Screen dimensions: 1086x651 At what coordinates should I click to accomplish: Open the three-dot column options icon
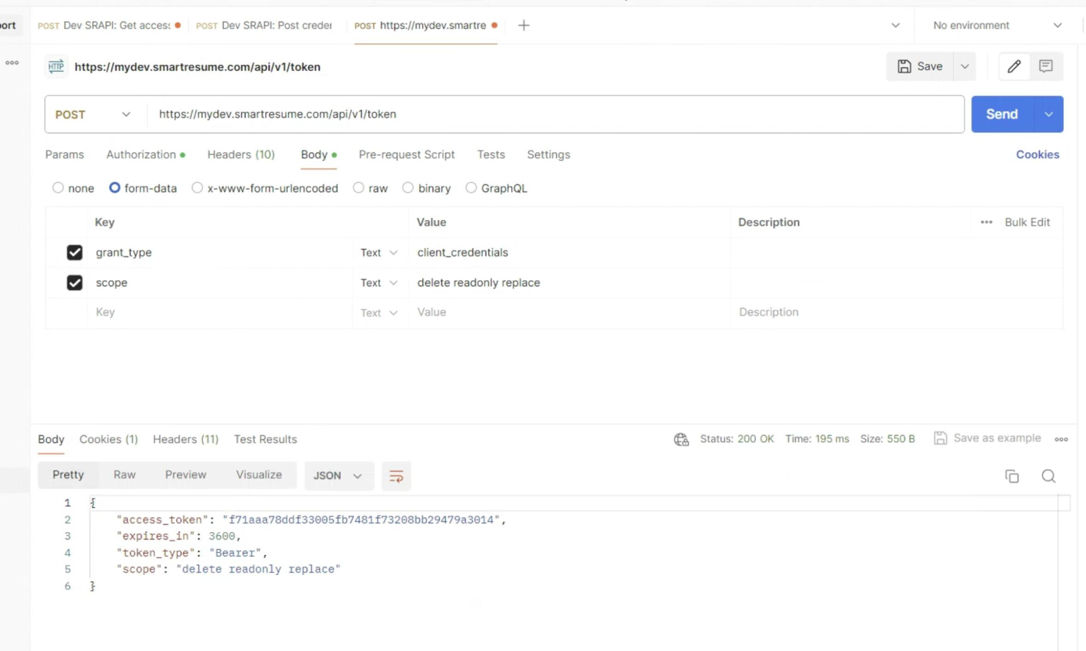987,222
